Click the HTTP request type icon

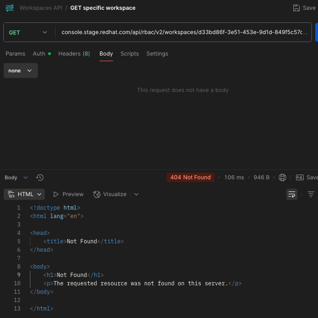point(9,8)
